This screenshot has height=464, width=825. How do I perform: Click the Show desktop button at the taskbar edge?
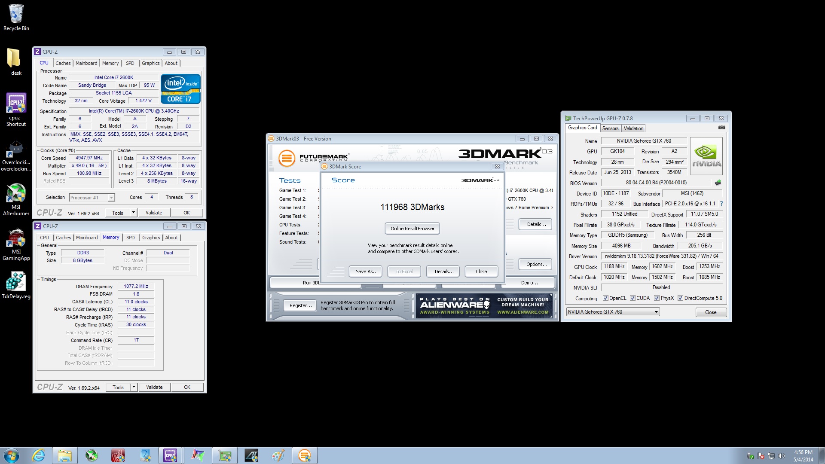(x=822, y=455)
